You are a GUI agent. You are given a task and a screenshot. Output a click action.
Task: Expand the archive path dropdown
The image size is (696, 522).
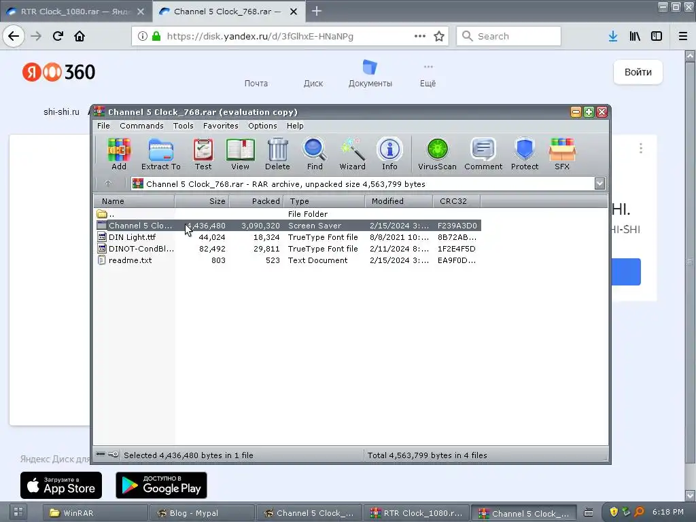tap(599, 184)
